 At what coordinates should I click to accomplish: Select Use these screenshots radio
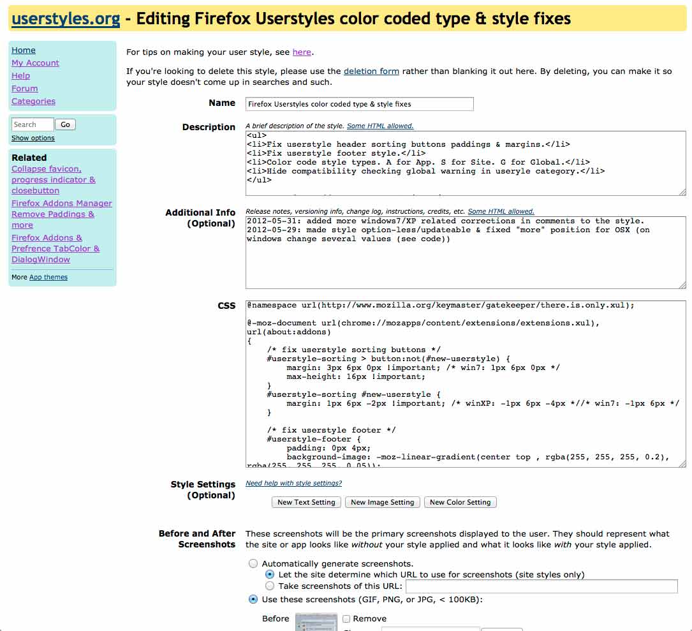pos(253,600)
